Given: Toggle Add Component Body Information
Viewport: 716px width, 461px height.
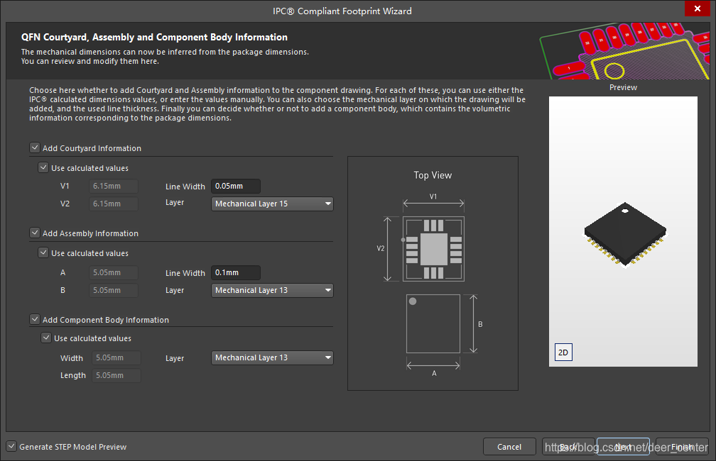Looking at the screenshot, I should point(34,319).
